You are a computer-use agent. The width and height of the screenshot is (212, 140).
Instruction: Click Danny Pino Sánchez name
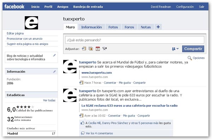[115, 123]
